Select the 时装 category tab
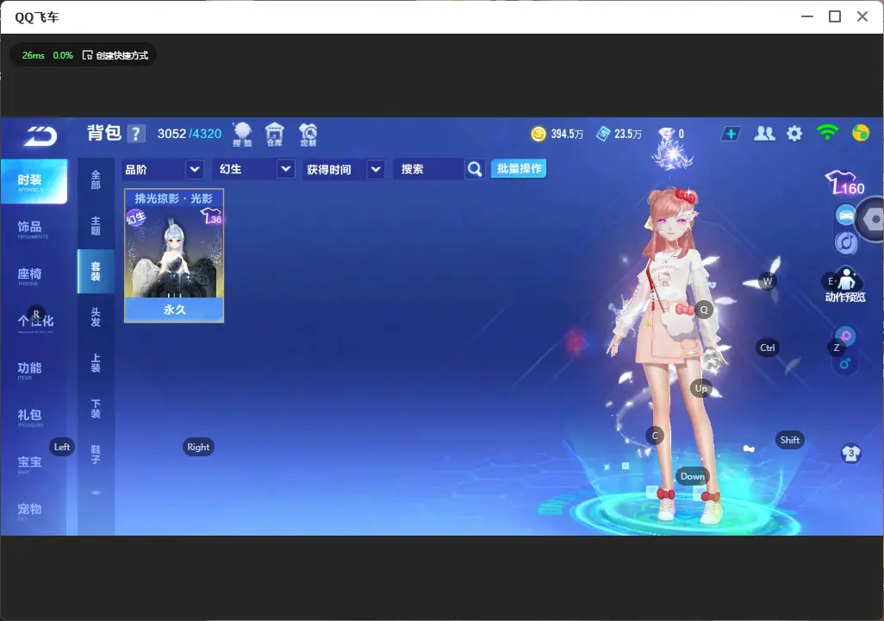This screenshot has width=884, height=621. [x=34, y=181]
